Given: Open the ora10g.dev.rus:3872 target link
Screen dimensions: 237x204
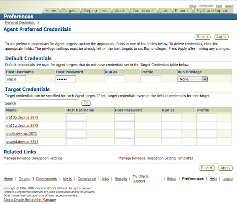Looking at the screenshot, I should [x=22, y=117].
